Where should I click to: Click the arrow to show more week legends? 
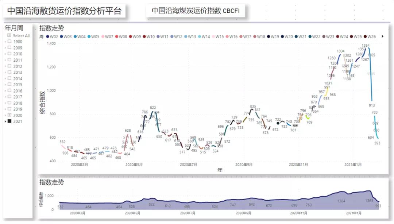pos(383,37)
